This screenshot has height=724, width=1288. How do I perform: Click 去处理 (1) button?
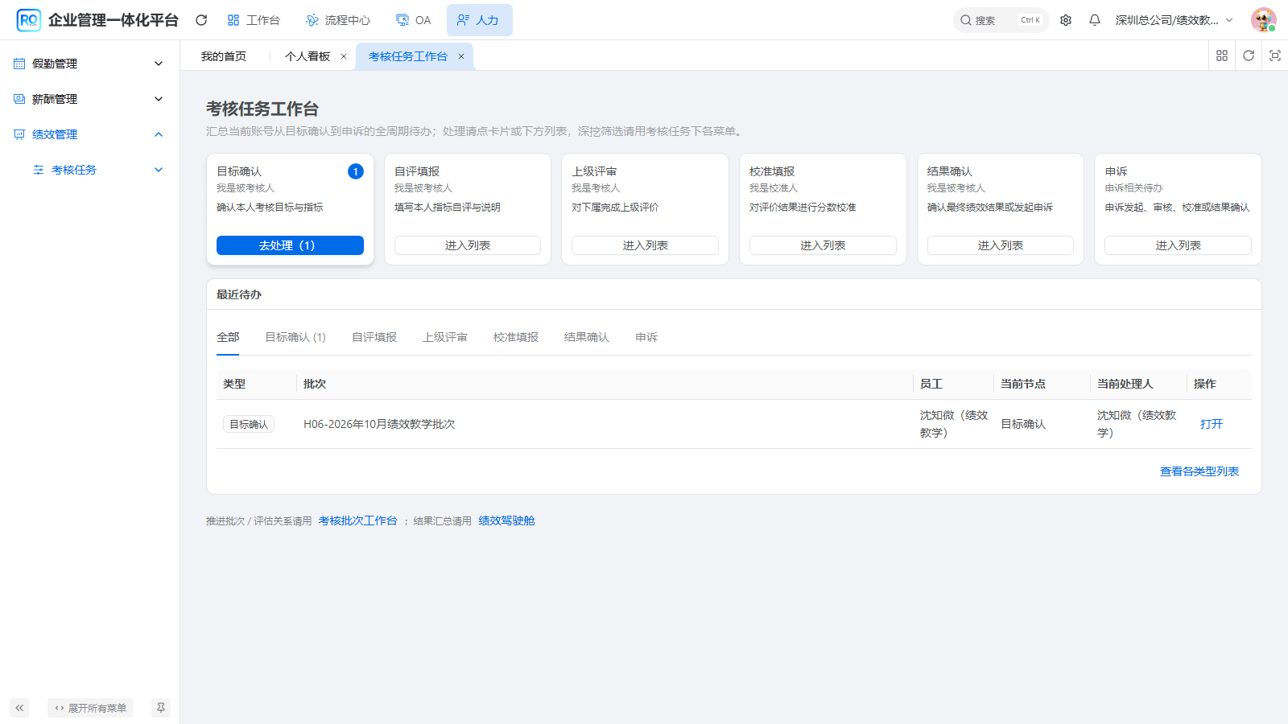click(290, 245)
